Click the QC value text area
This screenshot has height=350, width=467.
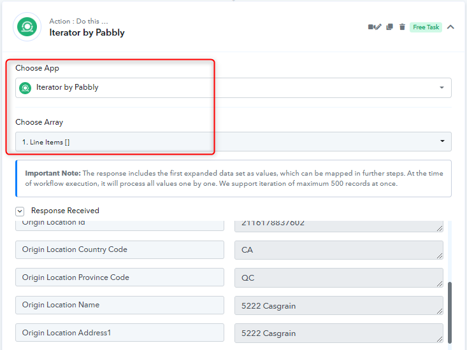[339, 277]
